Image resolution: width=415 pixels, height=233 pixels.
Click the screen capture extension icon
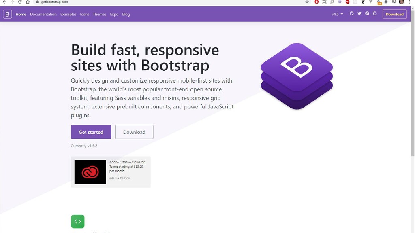pyautogui.click(x=324, y=2)
